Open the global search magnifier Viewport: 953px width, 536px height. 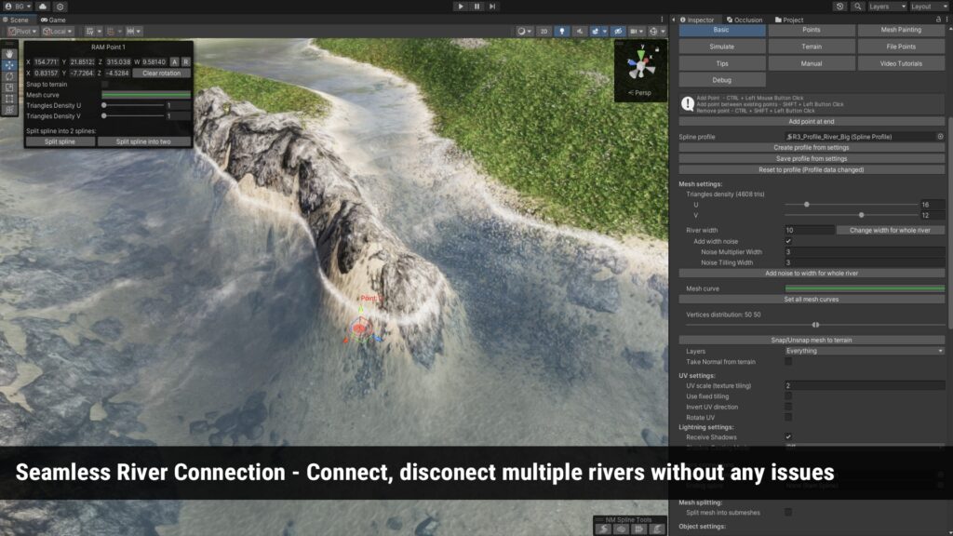[857, 7]
